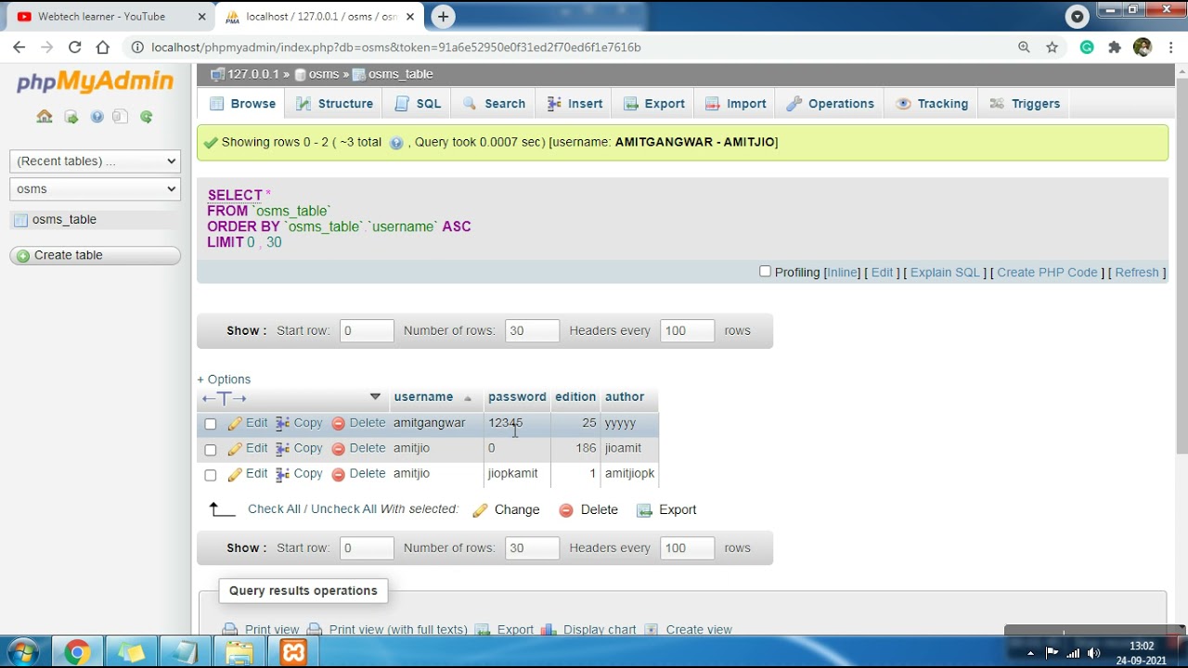Image resolution: width=1188 pixels, height=668 pixels.
Task: Click the Chrome icon in the taskbar
Action: [77, 652]
